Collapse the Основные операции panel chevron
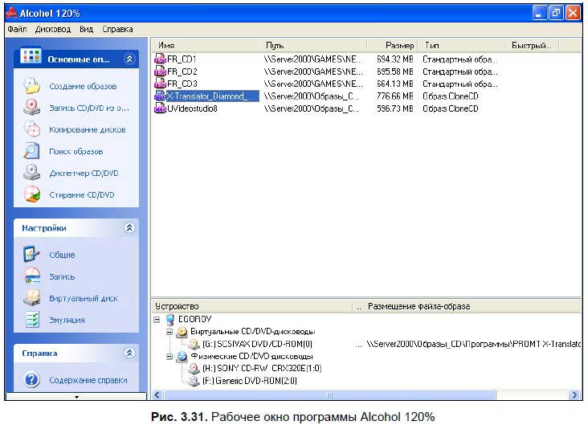Viewport: 588px width, 425px height. click(129, 59)
